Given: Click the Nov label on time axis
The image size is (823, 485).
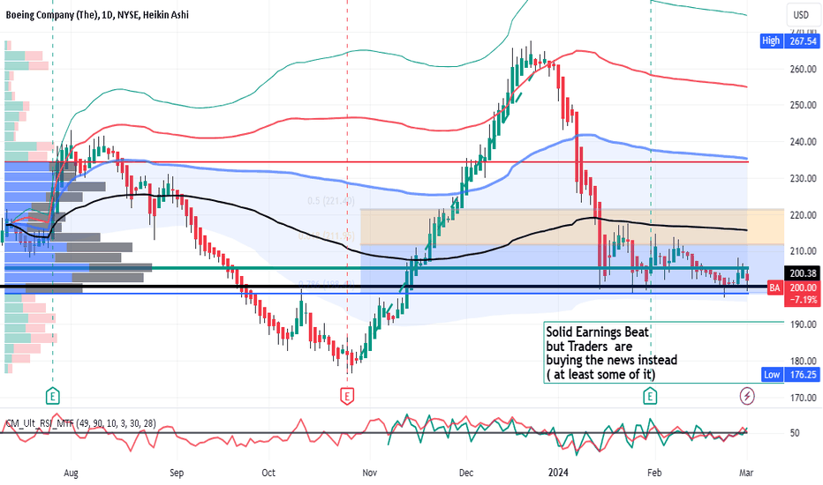Looking at the screenshot, I should coord(369,473).
